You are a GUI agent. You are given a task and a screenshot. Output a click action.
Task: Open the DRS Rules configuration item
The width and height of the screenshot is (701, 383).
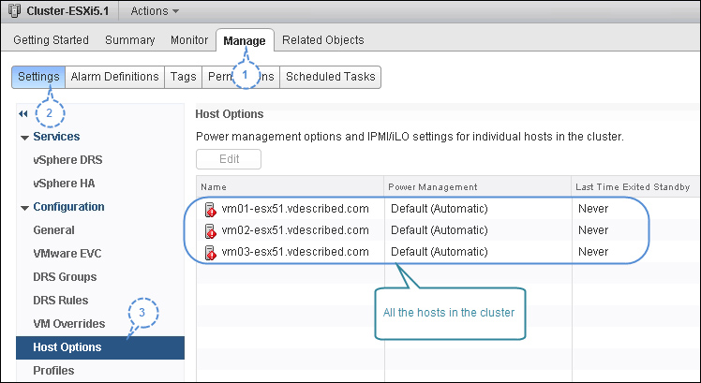tap(61, 301)
